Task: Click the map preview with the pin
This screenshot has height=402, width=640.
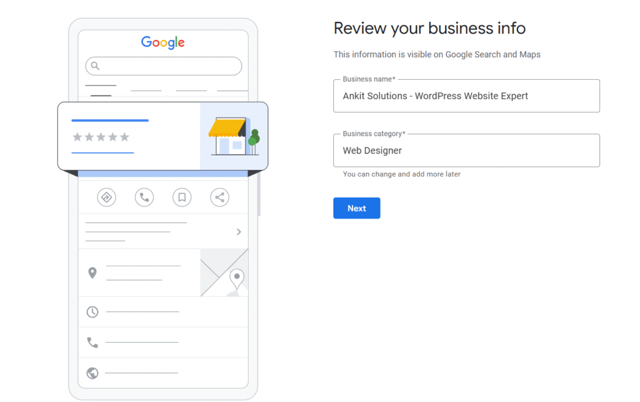Action: [x=222, y=273]
